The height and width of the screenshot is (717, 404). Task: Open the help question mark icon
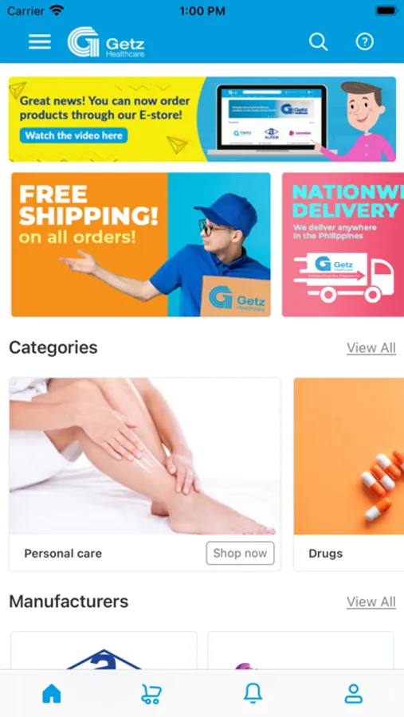point(365,42)
